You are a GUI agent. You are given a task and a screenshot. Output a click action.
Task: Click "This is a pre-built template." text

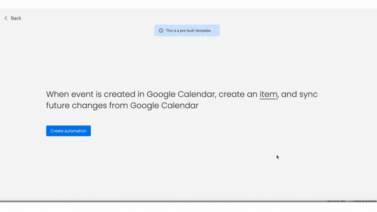pyautogui.click(x=188, y=31)
